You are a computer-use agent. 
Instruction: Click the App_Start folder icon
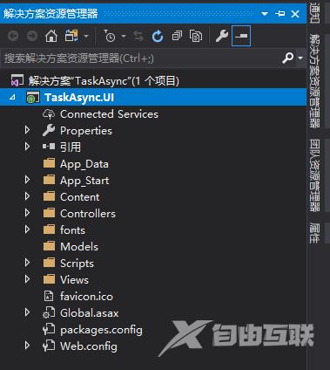(49, 180)
